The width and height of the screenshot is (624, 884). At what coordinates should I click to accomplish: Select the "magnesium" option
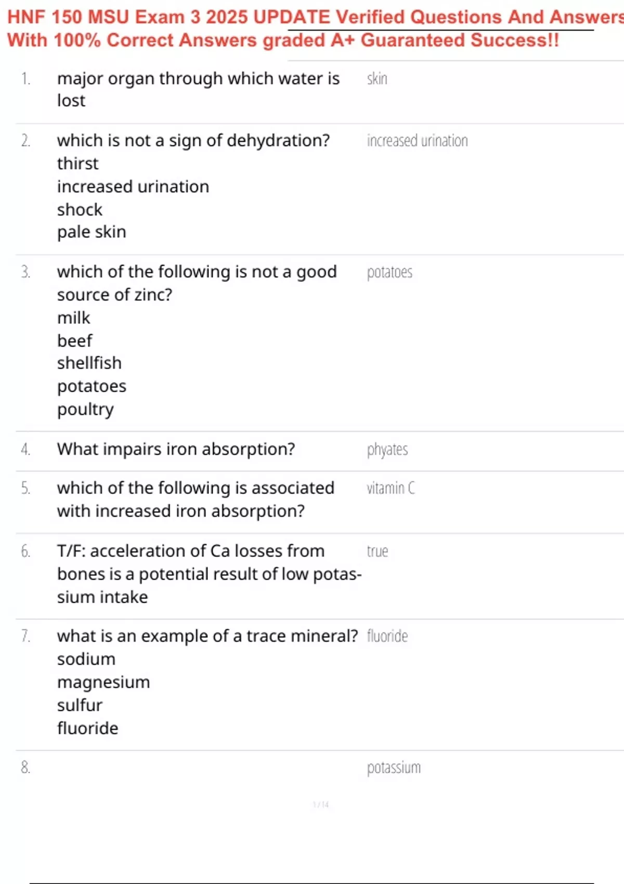(x=103, y=682)
